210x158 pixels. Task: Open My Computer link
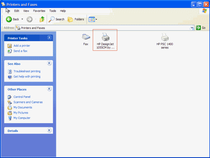click(22, 118)
